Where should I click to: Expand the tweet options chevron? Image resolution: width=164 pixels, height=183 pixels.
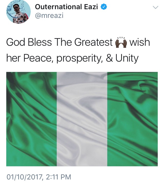pyautogui.click(x=156, y=7)
